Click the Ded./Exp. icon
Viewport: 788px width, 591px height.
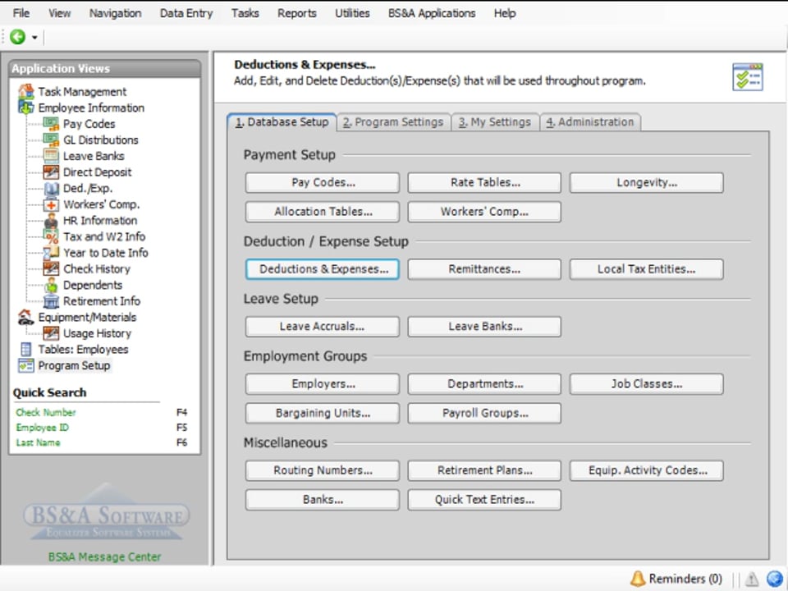pos(51,188)
